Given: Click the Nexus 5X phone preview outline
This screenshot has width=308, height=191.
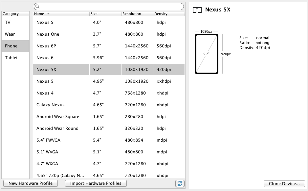Looking at the screenshot, I should tap(207, 54).
